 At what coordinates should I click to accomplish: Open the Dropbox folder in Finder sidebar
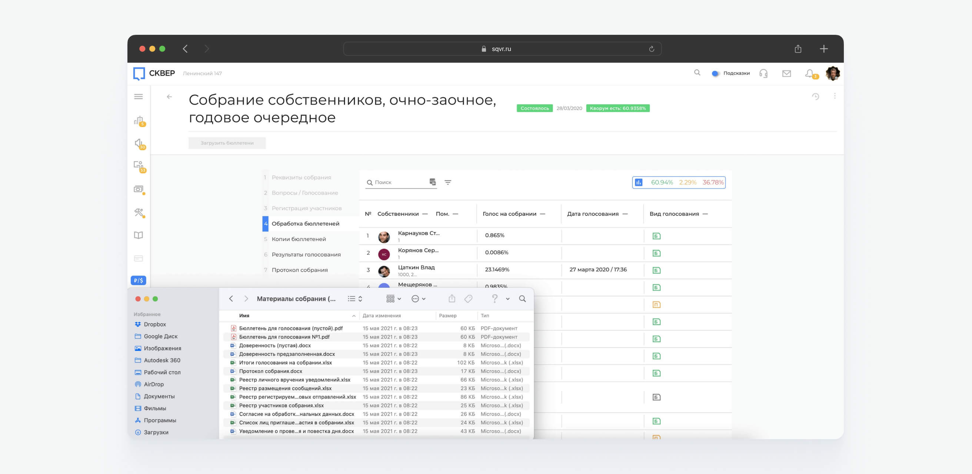(x=155, y=324)
